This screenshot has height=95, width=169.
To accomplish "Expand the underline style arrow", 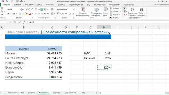I will [x=16, y=14].
